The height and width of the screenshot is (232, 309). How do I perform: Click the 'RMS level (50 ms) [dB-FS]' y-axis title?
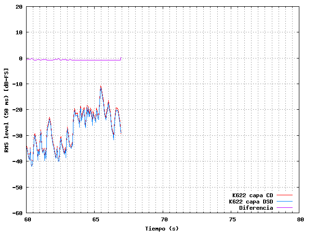coord(6,110)
